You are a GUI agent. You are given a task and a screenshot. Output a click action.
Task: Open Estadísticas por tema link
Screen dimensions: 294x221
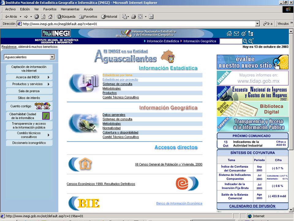pyautogui.click(x=117, y=75)
